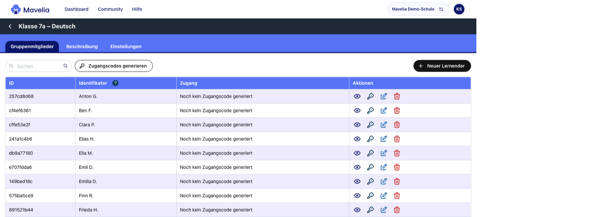Screen dimensions: 607x217
Task: Click the Klasse 7a – Deutsch title
Action: click(x=47, y=27)
